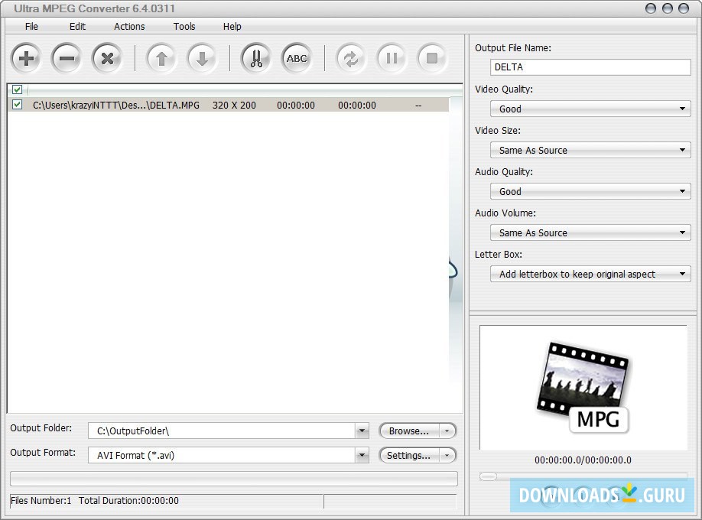Image resolution: width=702 pixels, height=520 pixels.
Task: Pause conversion using the pause icon
Action: 392,57
